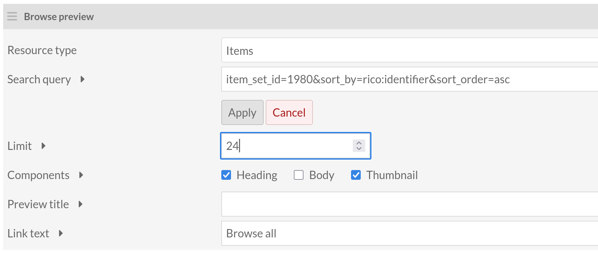Cancel the search query edit
The height and width of the screenshot is (253, 598).
[289, 112]
